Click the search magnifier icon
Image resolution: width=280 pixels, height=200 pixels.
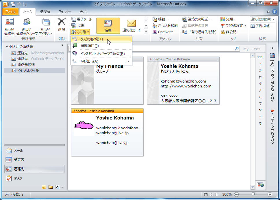coord(237,48)
